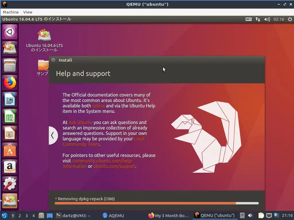Open System Settings wrench-and-gear icon
The height and width of the screenshot is (220, 294).
(10, 184)
